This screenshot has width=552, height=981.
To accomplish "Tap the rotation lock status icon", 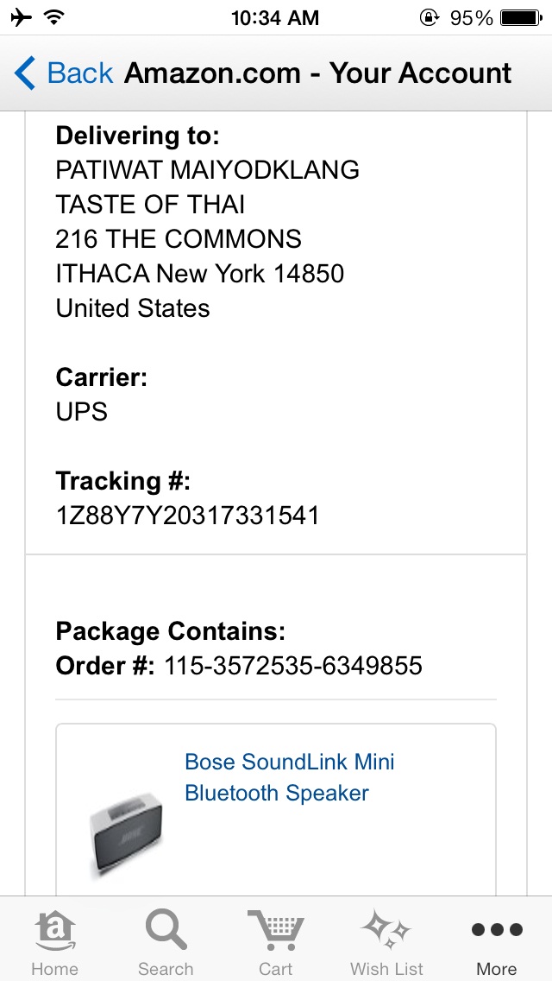I will click(429, 17).
